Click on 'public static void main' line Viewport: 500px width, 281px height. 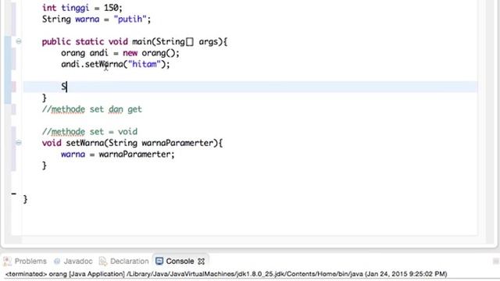tap(134, 41)
